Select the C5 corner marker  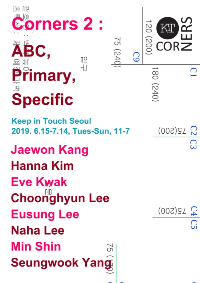[x=194, y=225]
